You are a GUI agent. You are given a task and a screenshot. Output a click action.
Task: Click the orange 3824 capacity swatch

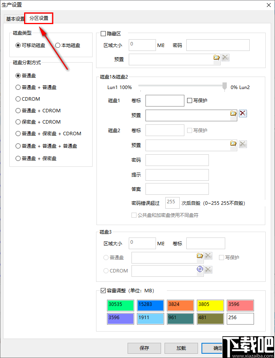(180, 306)
